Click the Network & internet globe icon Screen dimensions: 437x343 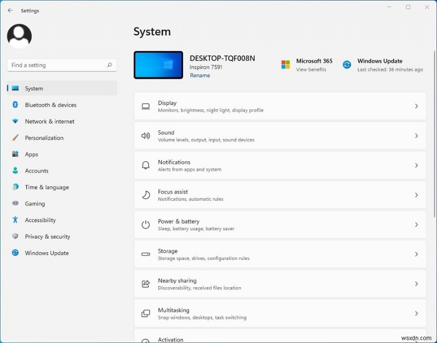pyautogui.click(x=16, y=121)
